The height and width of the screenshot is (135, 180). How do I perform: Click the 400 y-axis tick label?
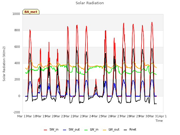click(17, 63)
